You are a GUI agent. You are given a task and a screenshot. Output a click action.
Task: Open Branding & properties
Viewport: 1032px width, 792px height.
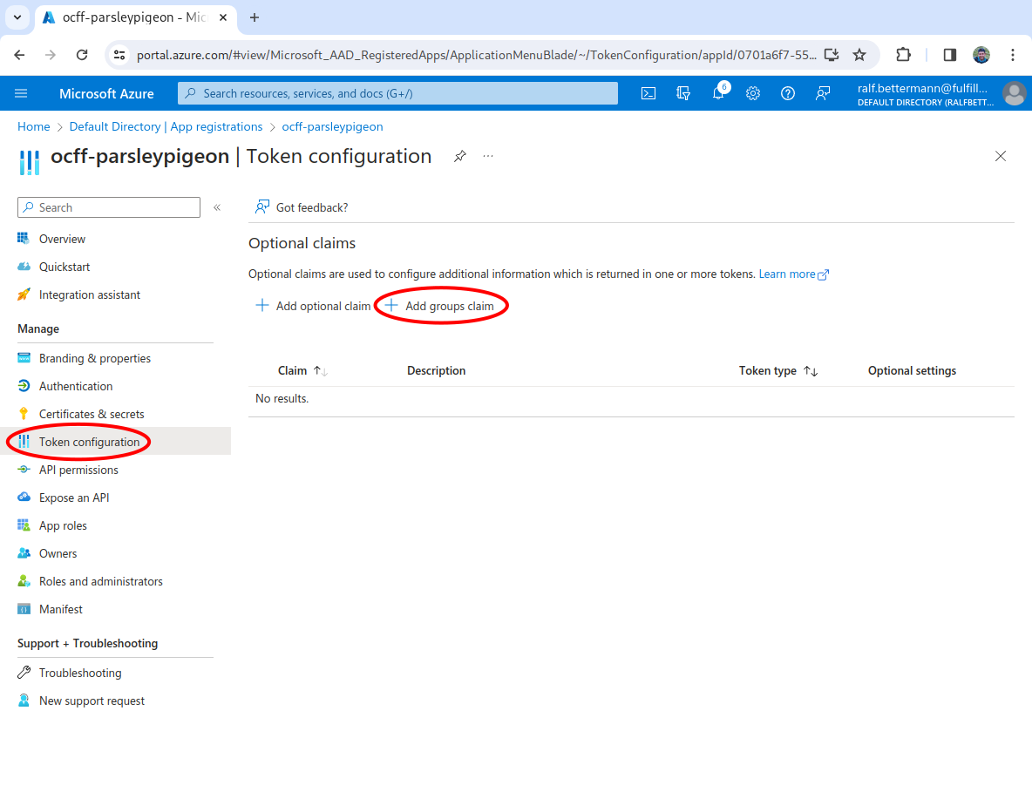pos(95,358)
